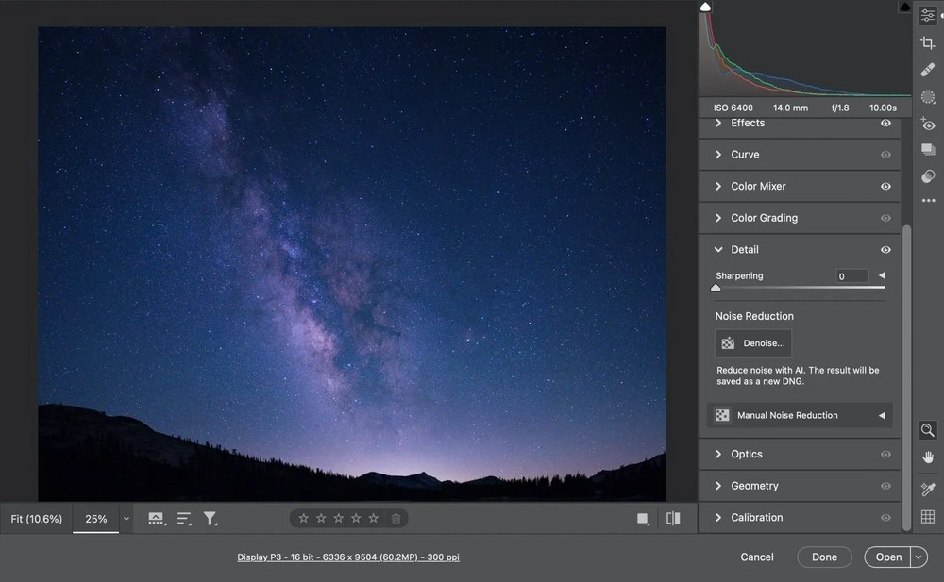944x582 pixels.
Task: Select the Zoom magnifier tool
Action: [x=928, y=430]
